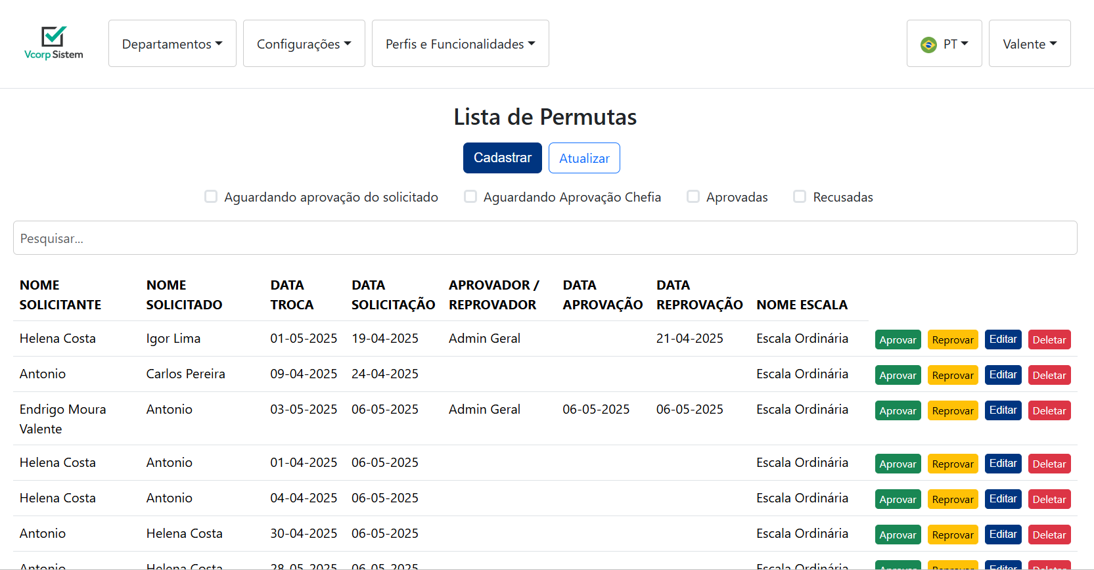Click the NOME SOLICITANTE column header
Viewport: 1094px width, 570px height.
pyautogui.click(x=60, y=295)
